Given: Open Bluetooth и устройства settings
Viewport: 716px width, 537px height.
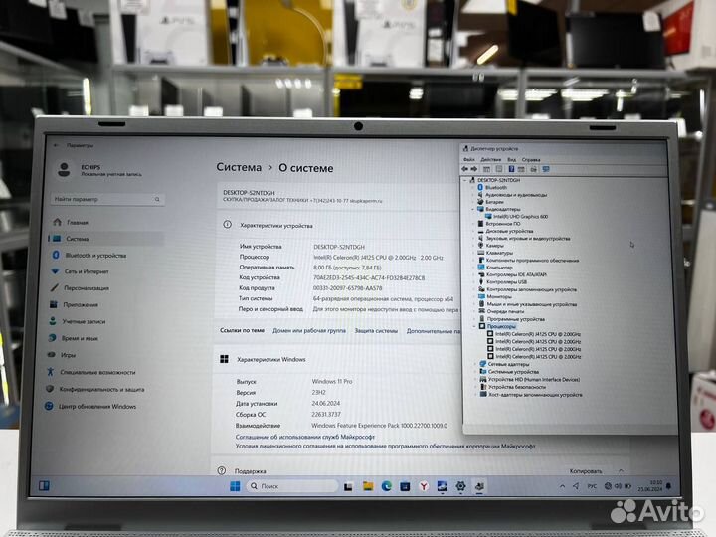Looking at the screenshot, I should point(95,256).
